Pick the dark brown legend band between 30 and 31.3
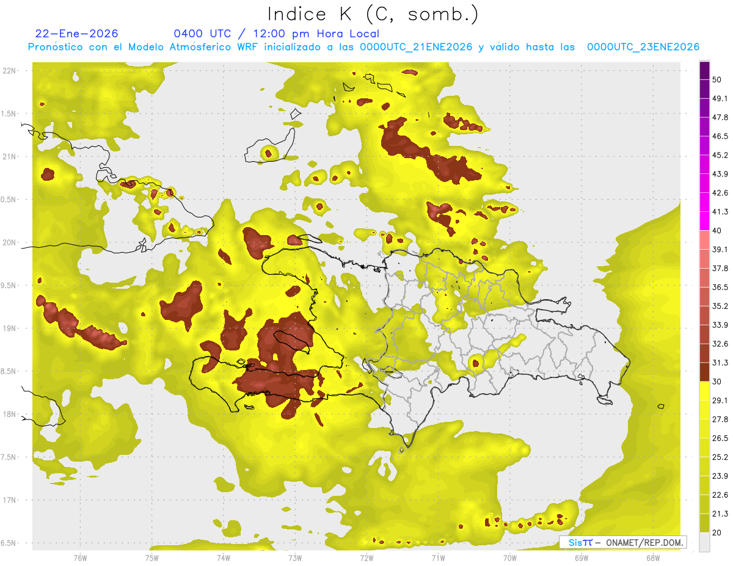This screenshot has width=733, height=566. point(704,372)
